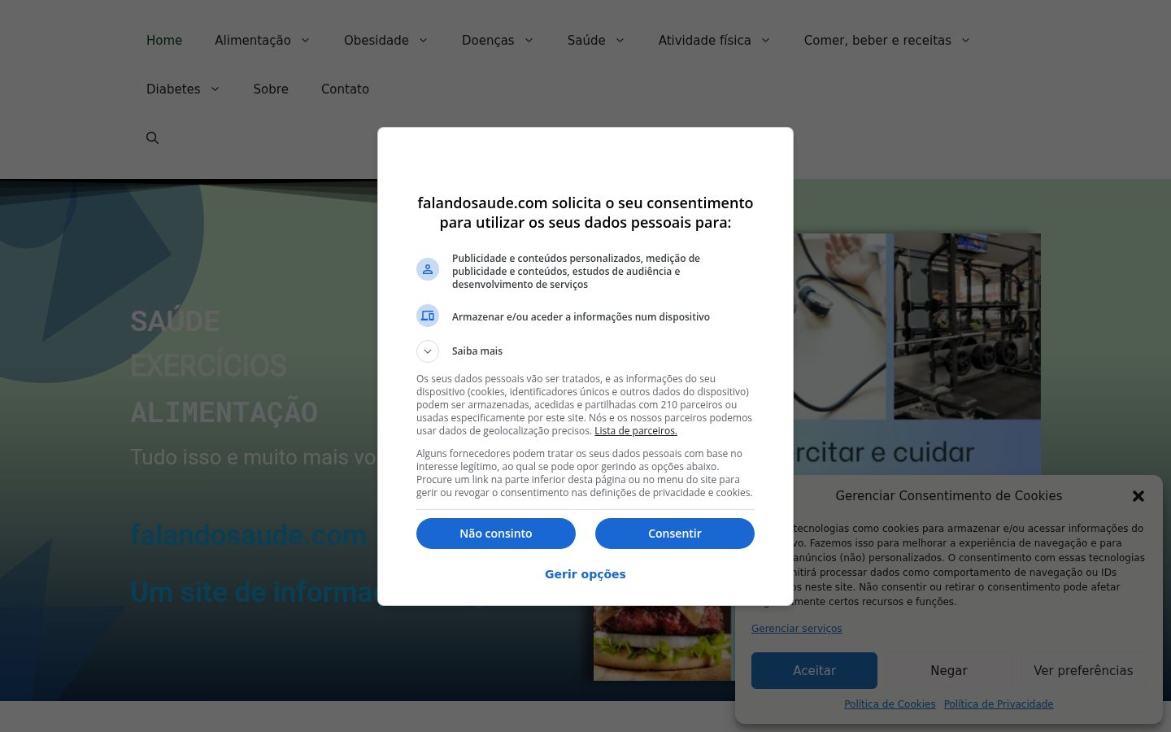The width and height of the screenshot is (1171, 732).
Task: Click the Consentir button
Action: point(675,534)
